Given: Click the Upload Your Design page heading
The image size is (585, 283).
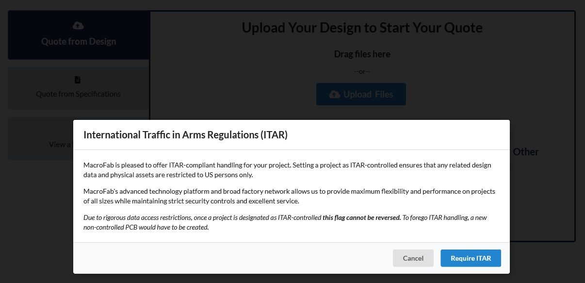Looking at the screenshot, I should tap(362, 28).
